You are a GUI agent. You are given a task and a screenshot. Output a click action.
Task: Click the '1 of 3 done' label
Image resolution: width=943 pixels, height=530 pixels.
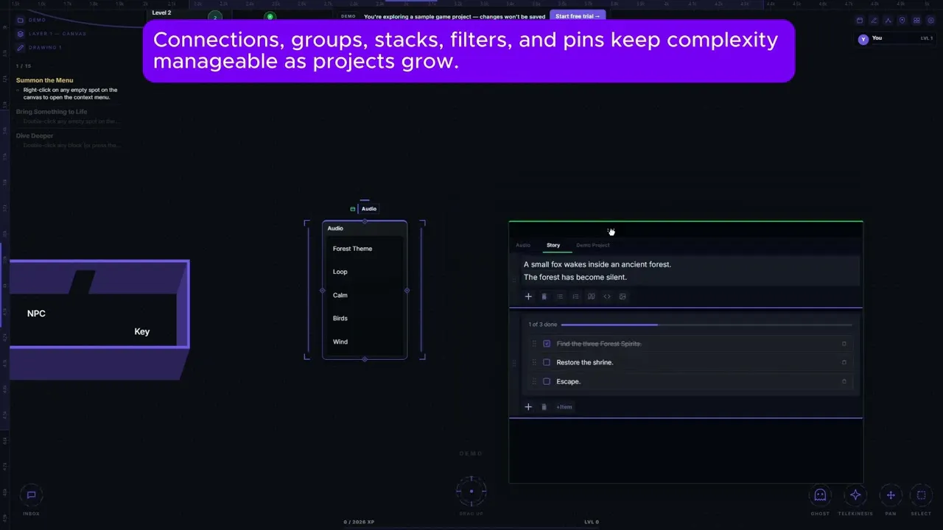543,325
